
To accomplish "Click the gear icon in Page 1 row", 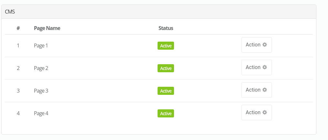I will (265, 45).
